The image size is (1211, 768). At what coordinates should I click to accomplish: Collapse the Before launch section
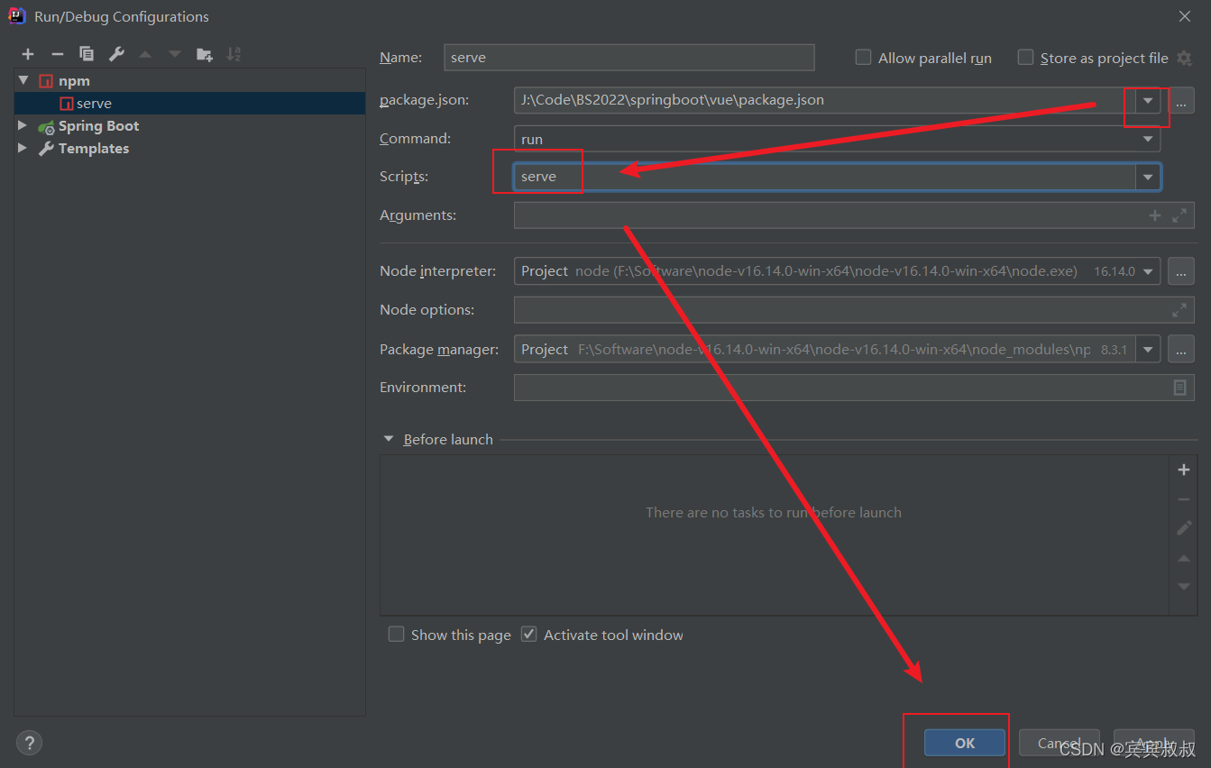tap(389, 439)
